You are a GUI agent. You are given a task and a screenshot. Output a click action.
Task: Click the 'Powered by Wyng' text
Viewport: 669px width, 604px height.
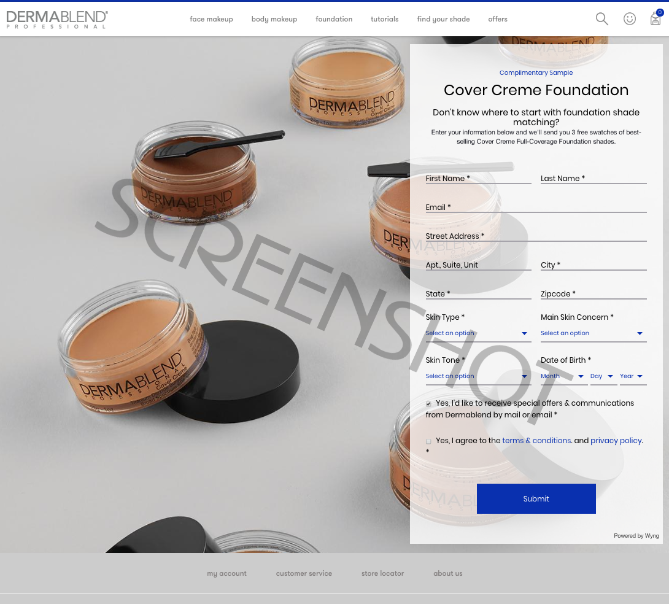636,536
